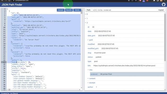Expand array item 1 in the tree
Screen dimensions: 167x94
(x=85, y=19)
